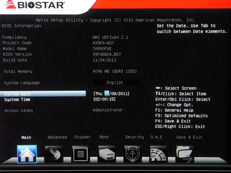This screenshot has width=231, height=173.
Task: Click the Compliancy value AMI UEFIx64 2.1
Action: (x=110, y=37)
